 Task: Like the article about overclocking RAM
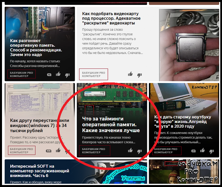(x=58, y=74)
